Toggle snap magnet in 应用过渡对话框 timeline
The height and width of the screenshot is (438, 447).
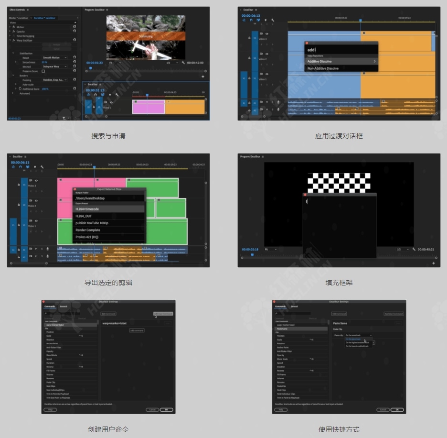251,20
